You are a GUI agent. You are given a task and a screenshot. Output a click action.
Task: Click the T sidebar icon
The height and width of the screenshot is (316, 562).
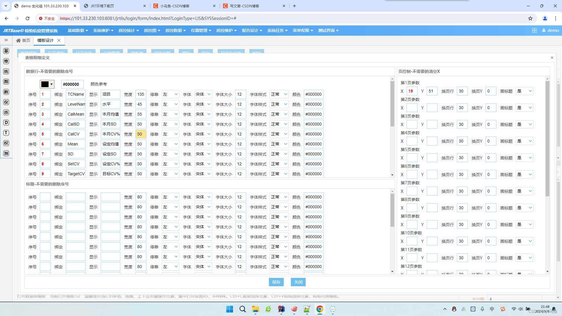[6, 133]
